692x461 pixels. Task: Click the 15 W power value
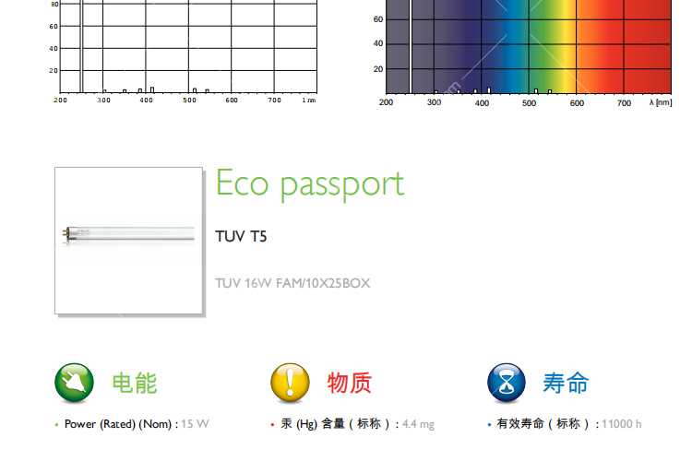(195, 424)
